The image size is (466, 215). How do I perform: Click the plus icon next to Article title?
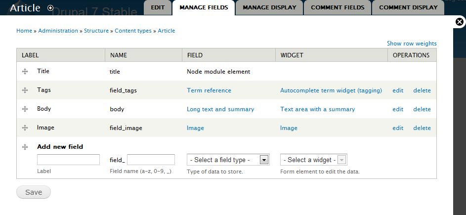point(50,8)
